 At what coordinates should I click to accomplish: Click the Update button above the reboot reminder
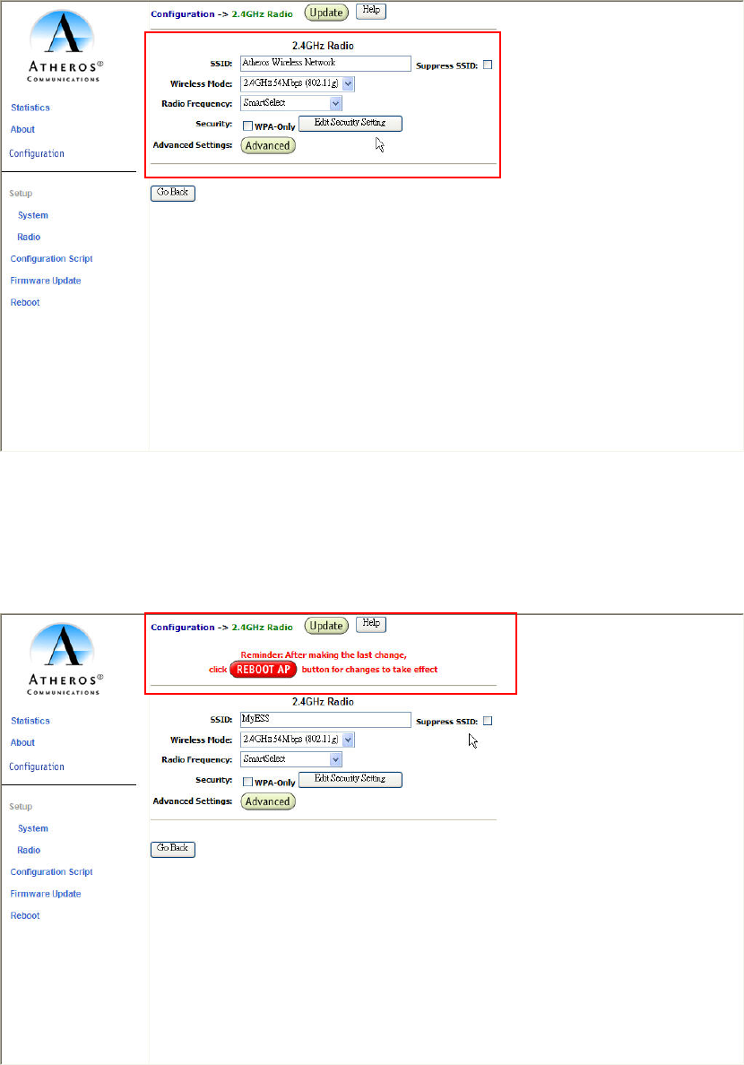tap(326, 627)
